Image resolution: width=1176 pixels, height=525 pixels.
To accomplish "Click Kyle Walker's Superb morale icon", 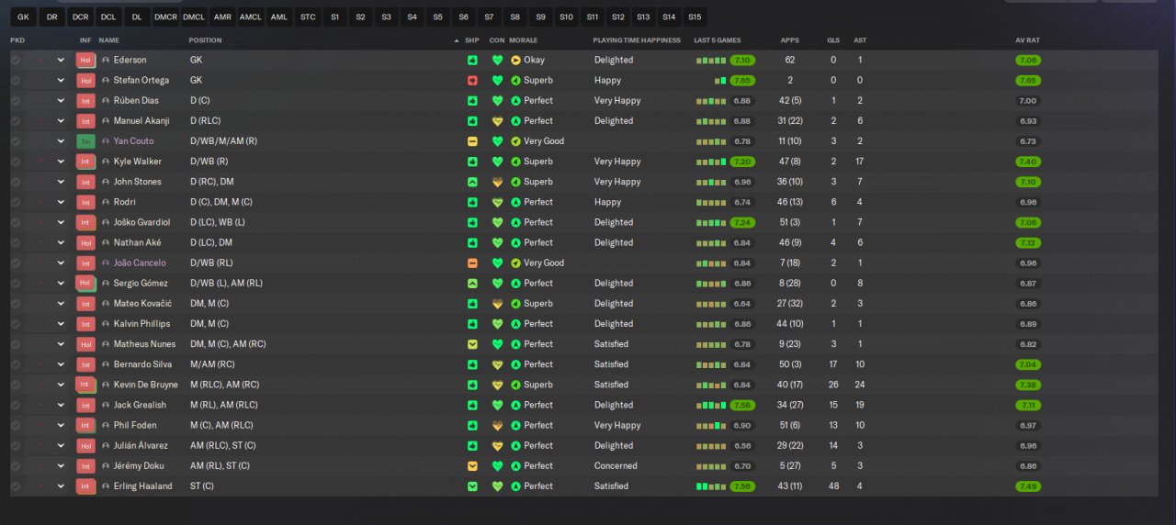I will click(x=515, y=162).
